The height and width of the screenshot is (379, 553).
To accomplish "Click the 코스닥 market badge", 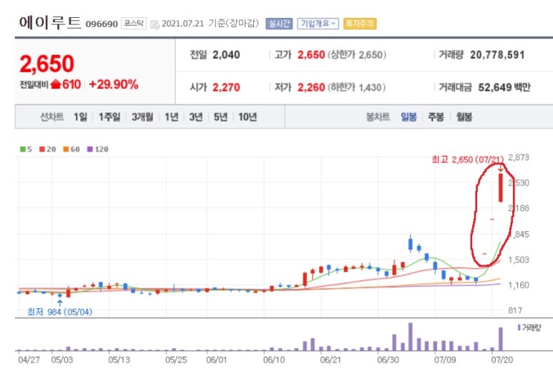I will [134, 24].
